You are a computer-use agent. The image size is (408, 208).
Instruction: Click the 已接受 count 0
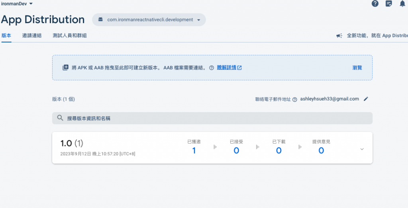point(236,150)
